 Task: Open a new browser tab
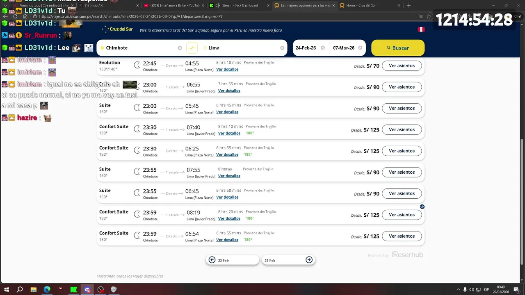[409, 5]
